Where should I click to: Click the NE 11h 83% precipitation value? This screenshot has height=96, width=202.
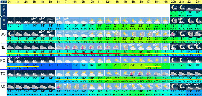pos(100,55)
